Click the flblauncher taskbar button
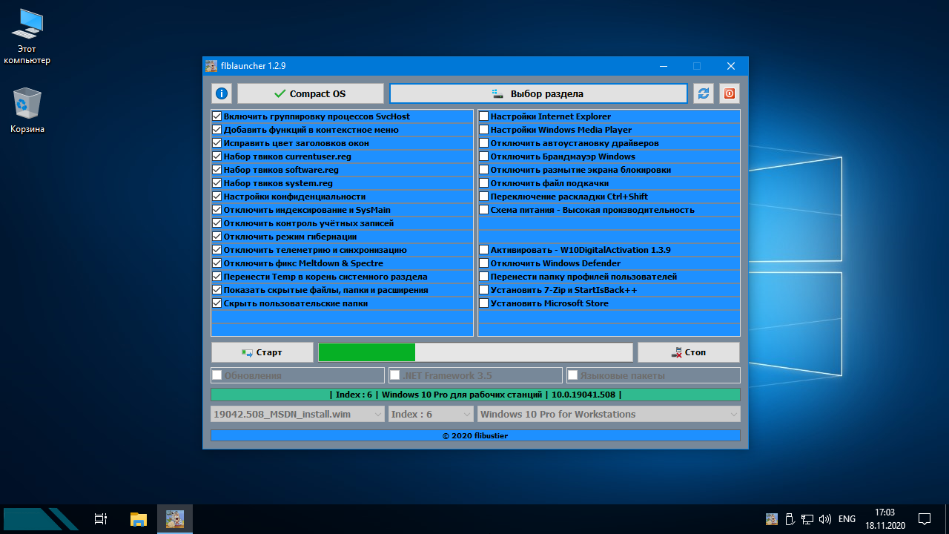The height and width of the screenshot is (534, 949). click(x=175, y=519)
